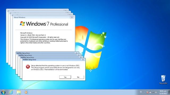The height and width of the screenshot is (95, 170).
Task: Click the power plug tray icon
Action: point(150,92)
